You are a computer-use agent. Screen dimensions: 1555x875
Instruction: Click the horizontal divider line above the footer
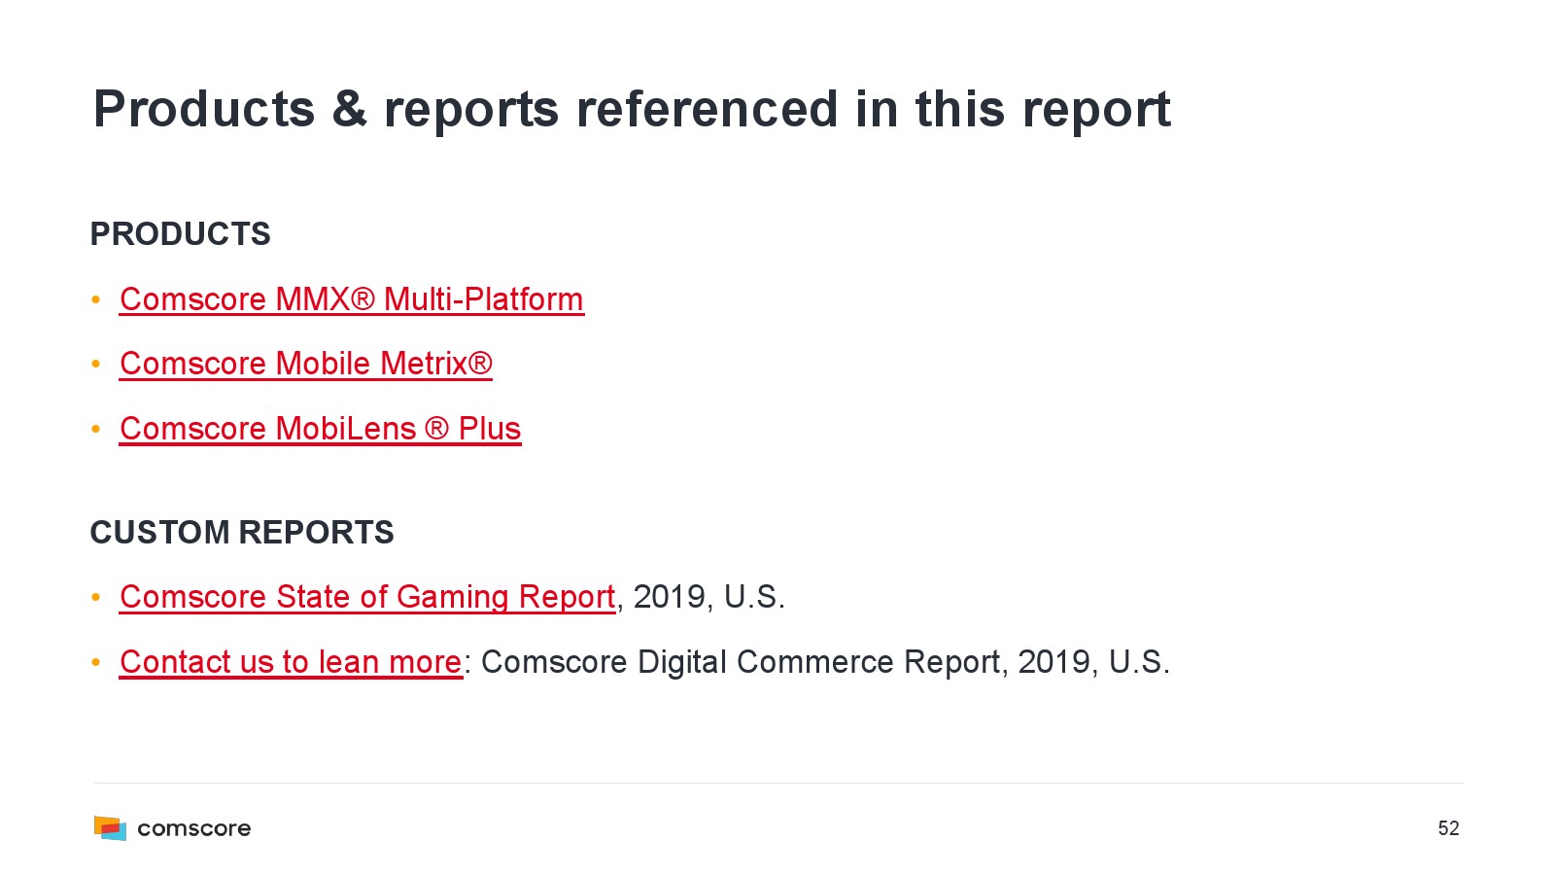coord(777,783)
